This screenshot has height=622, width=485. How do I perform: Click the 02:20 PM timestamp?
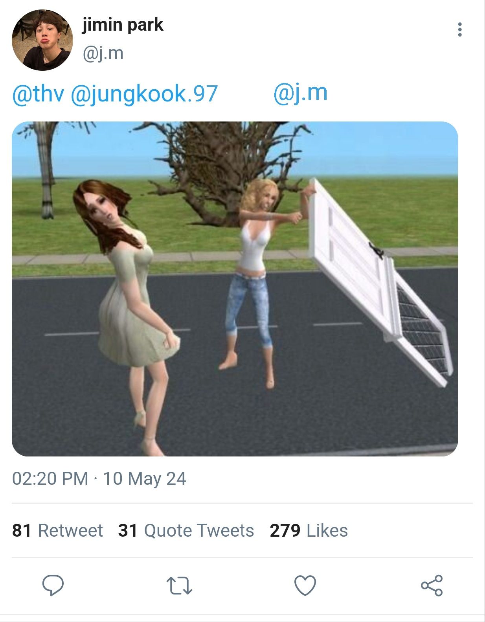click(x=50, y=479)
